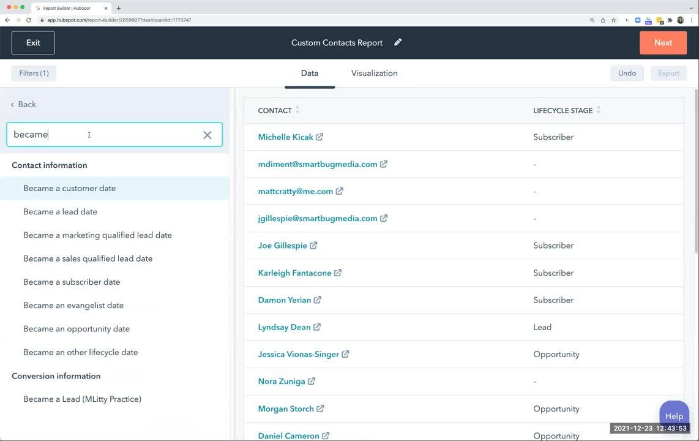Open Karleigh Fantacone contact link
Screen dimensions: 699x441
point(294,273)
